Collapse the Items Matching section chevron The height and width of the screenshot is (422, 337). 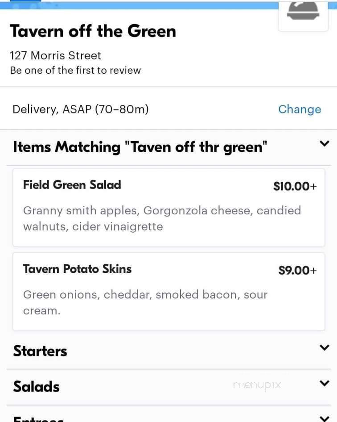[x=325, y=144]
